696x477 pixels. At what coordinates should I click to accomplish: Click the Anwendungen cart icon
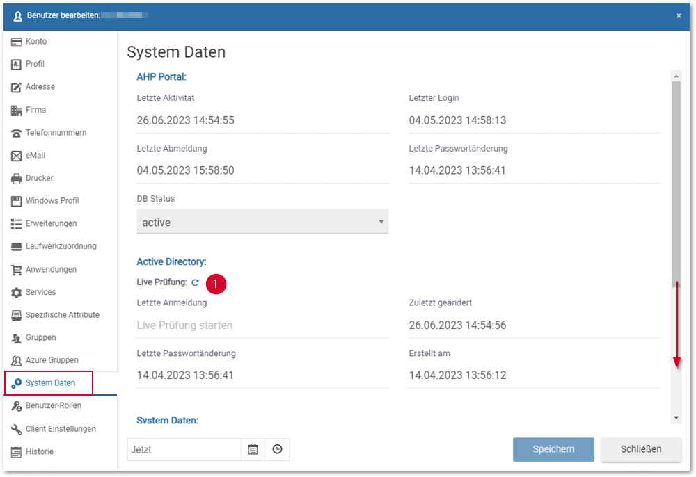pyautogui.click(x=17, y=270)
